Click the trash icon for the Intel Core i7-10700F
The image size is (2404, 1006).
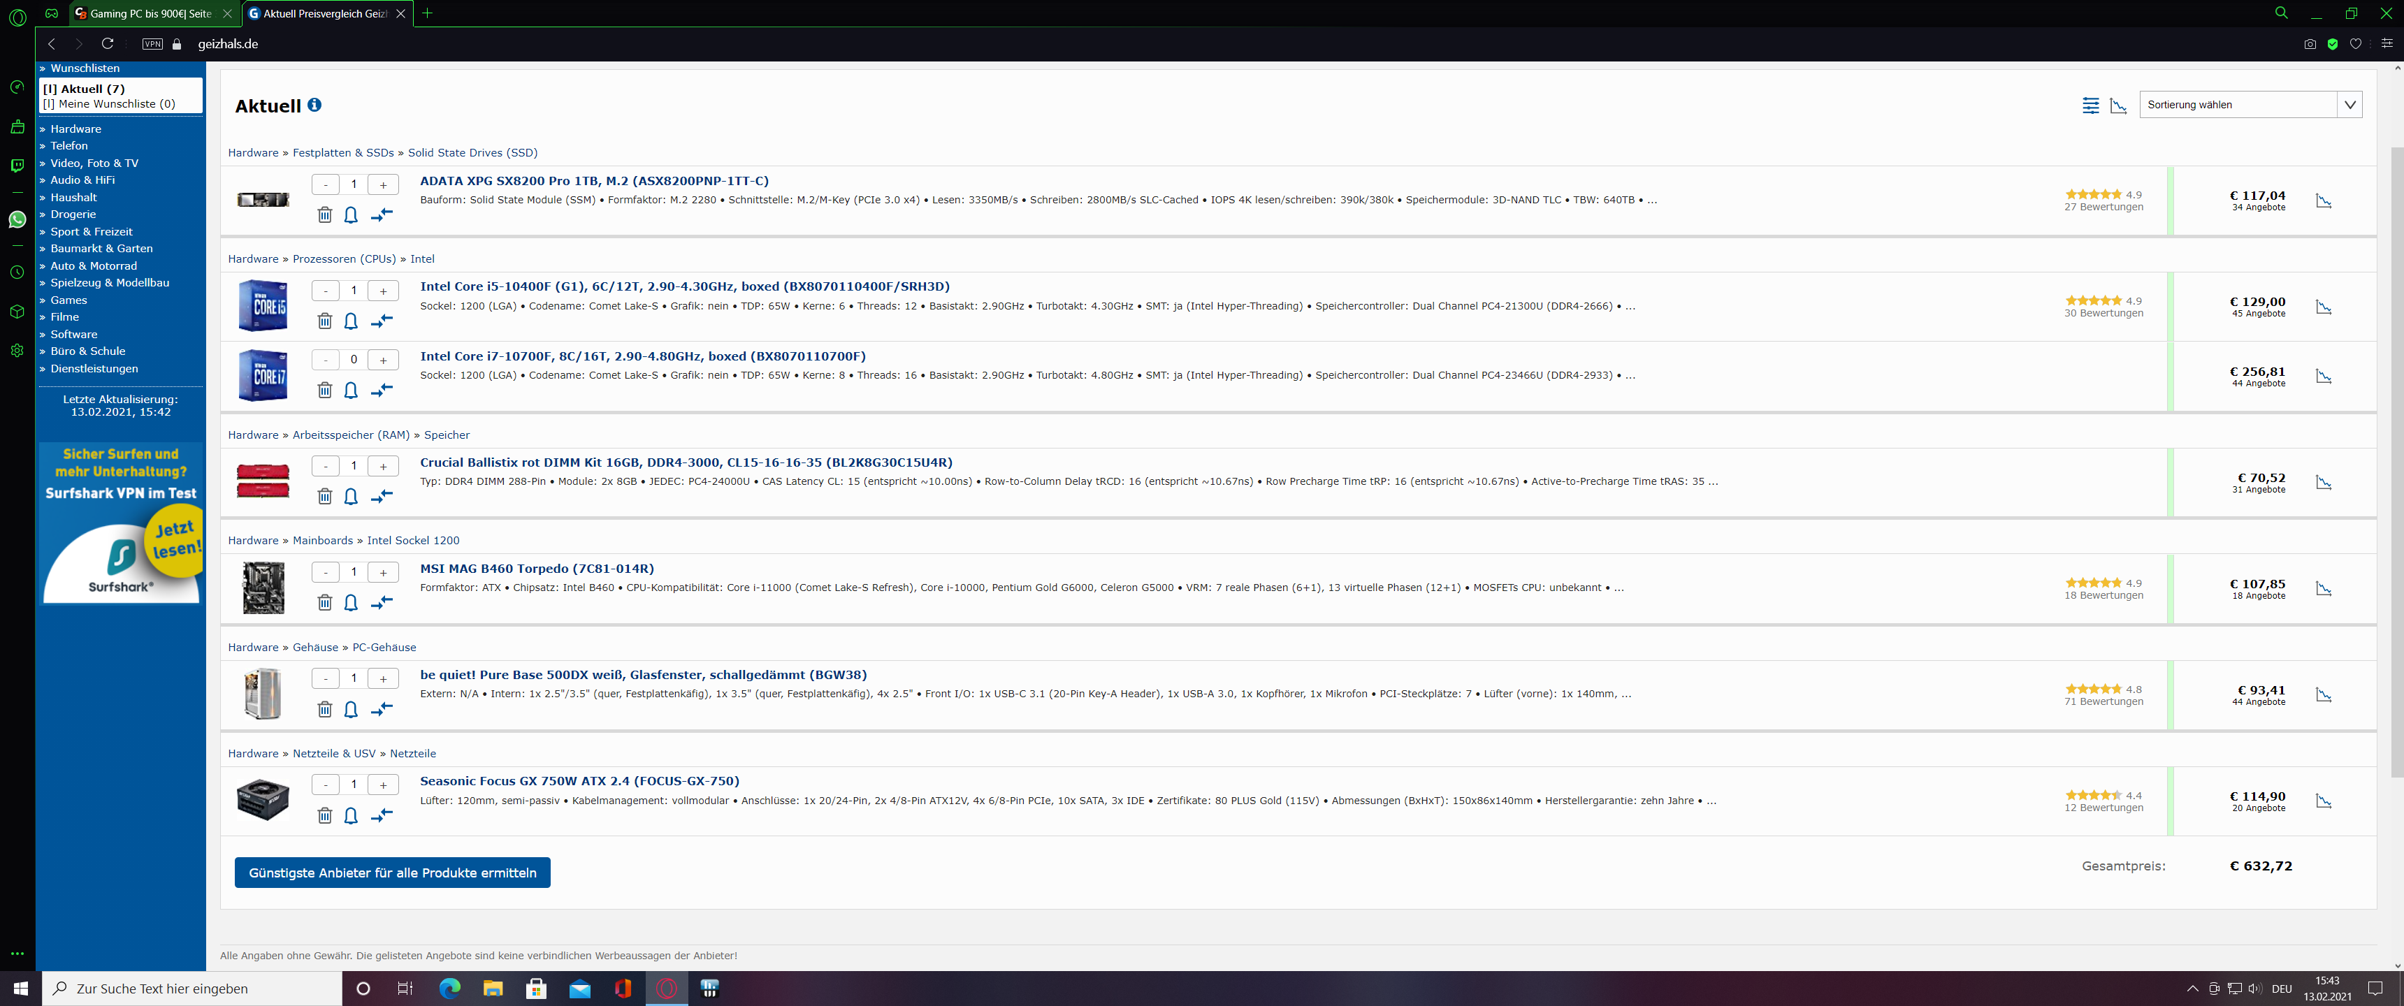pyautogui.click(x=325, y=390)
